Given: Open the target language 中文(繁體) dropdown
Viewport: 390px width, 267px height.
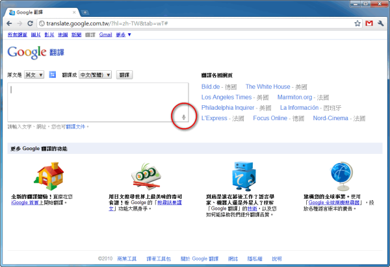Looking at the screenshot, I should click(x=96, y=75).
